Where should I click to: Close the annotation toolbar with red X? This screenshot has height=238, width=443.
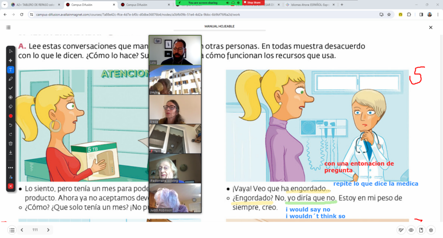(x=11, y=186)
